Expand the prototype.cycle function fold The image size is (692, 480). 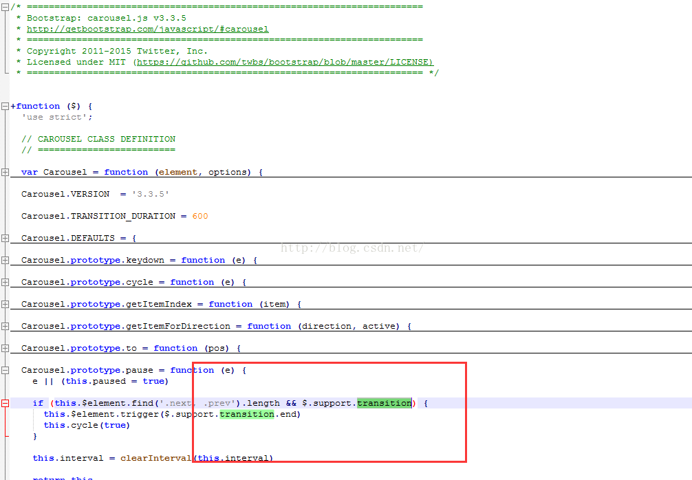click(5, 283)
